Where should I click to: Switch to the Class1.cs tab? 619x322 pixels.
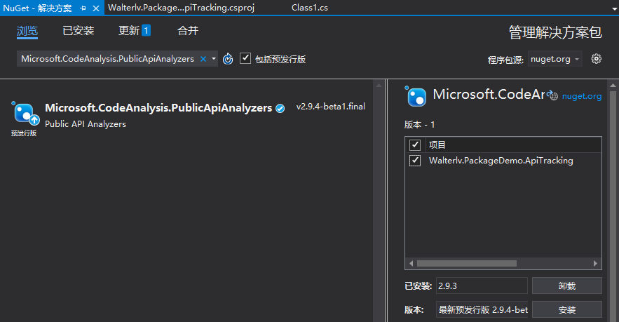click(x=310, y=8)
